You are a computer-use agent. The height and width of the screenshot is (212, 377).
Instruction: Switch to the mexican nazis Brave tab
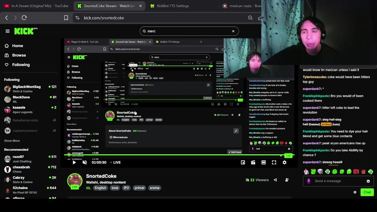(242, 6)
